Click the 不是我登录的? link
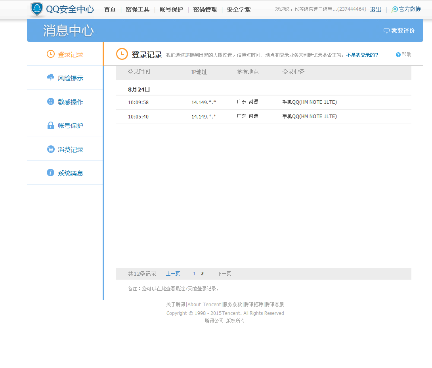This screenshot has height=368, width=432. (362, 55)
